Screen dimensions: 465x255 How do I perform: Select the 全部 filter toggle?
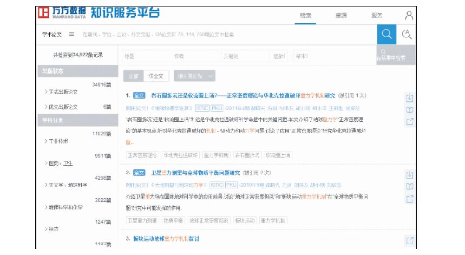click(x=133, y=76)
